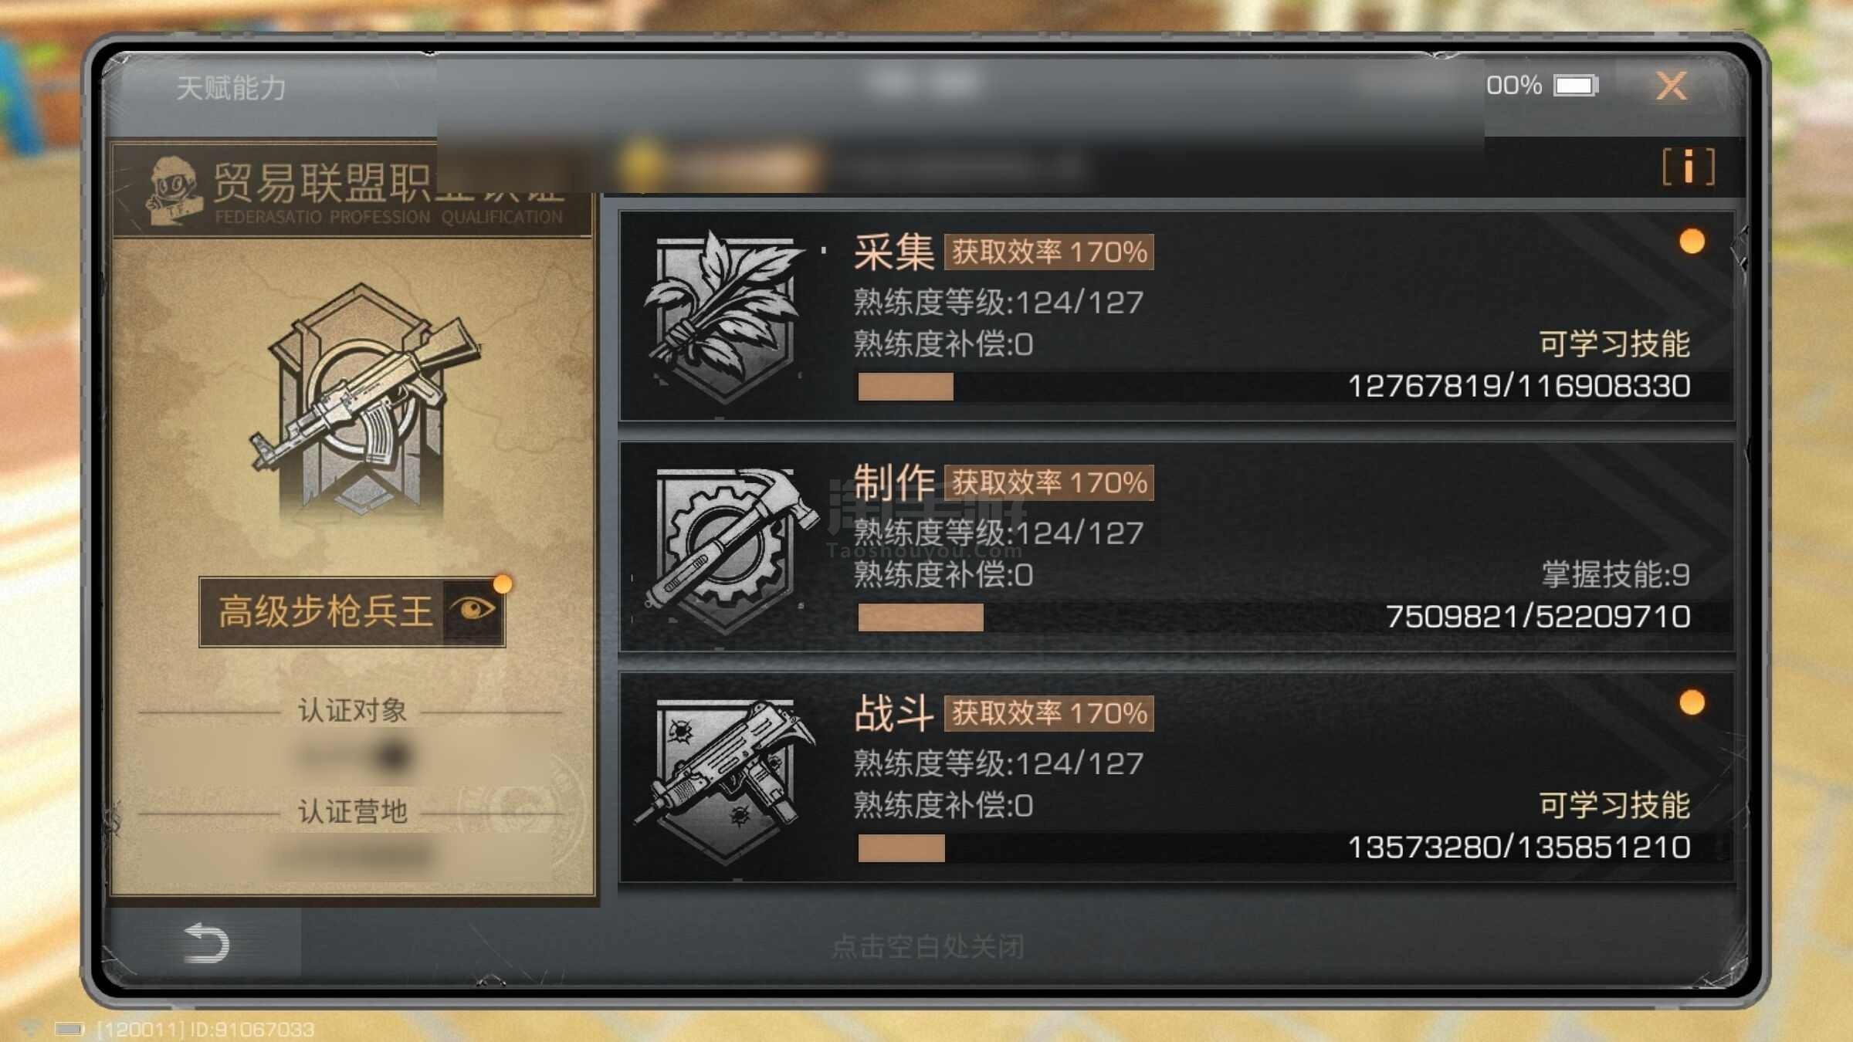Click 点击空白处关闭 text to dismiss

[x=928, y=946]
